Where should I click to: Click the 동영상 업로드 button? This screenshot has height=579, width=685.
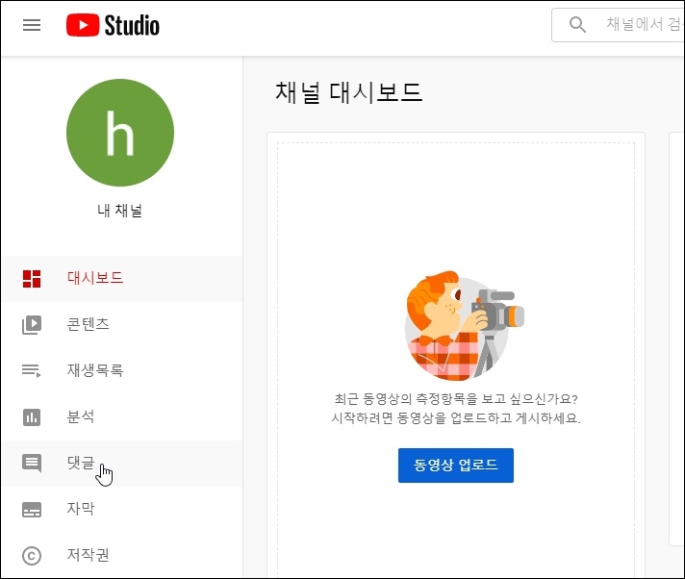456,466
